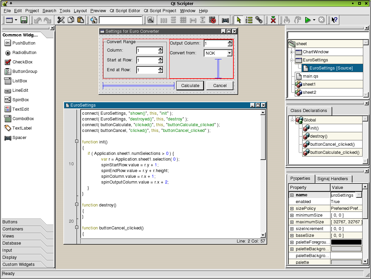371x279 pixels.
Task: Click the Lay Out Horizontally icon
Action: point(164,20)
